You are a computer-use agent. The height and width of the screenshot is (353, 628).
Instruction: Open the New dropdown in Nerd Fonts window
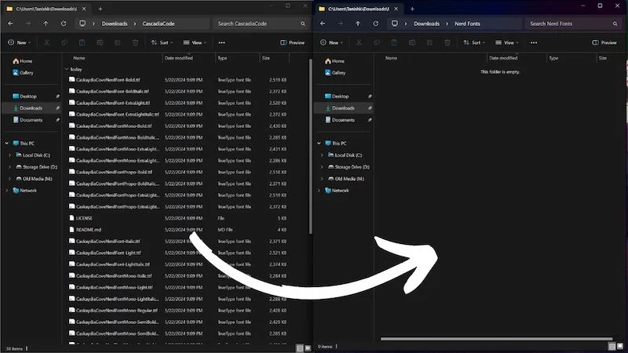pos(331,42)
